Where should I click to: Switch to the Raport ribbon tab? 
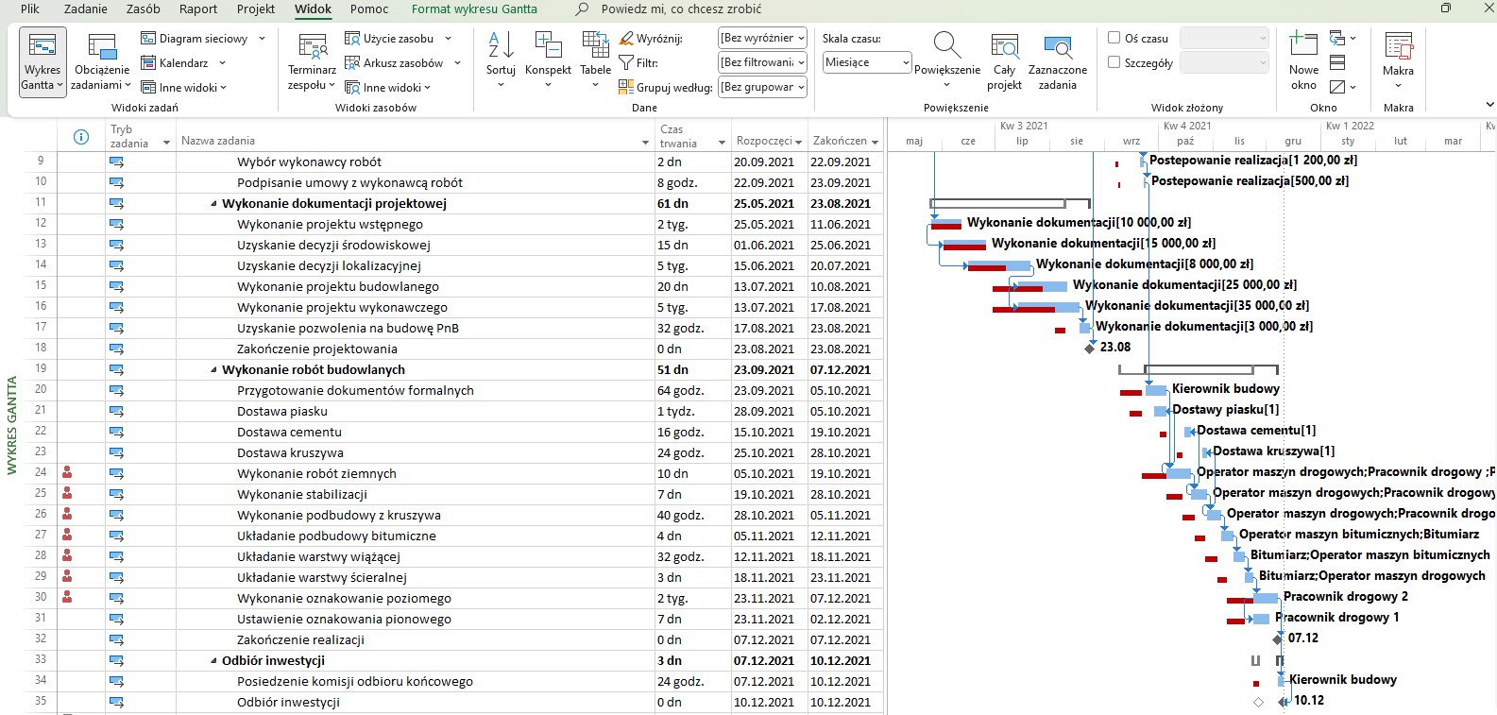coord(198,9)
